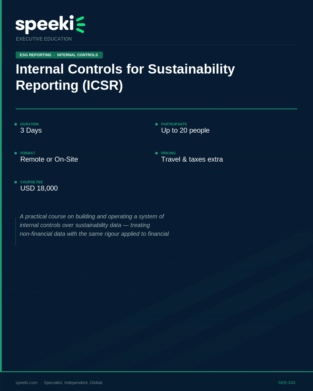The height and width of the screenshot is (391, 313).
Task: Select the EXECUTIVE EDUCATION wordmark
Action: tap(44, 39)
